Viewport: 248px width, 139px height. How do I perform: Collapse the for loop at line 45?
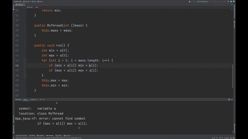[26, 60]
